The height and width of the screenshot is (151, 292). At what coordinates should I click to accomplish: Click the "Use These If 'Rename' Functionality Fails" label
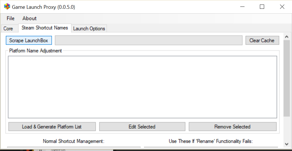point(211,141)
